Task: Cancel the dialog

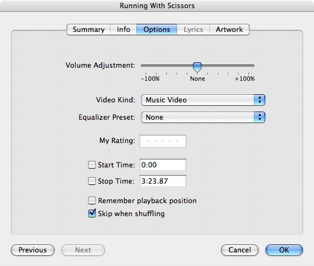Action: pyautogui.click(x=240, y=250)
